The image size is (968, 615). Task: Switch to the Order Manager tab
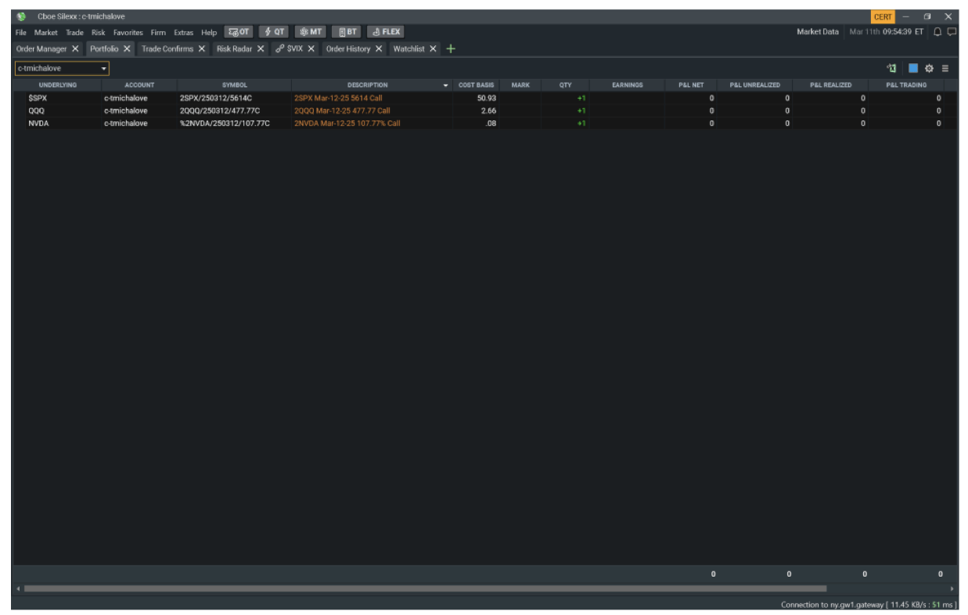(x=41, y=49)
